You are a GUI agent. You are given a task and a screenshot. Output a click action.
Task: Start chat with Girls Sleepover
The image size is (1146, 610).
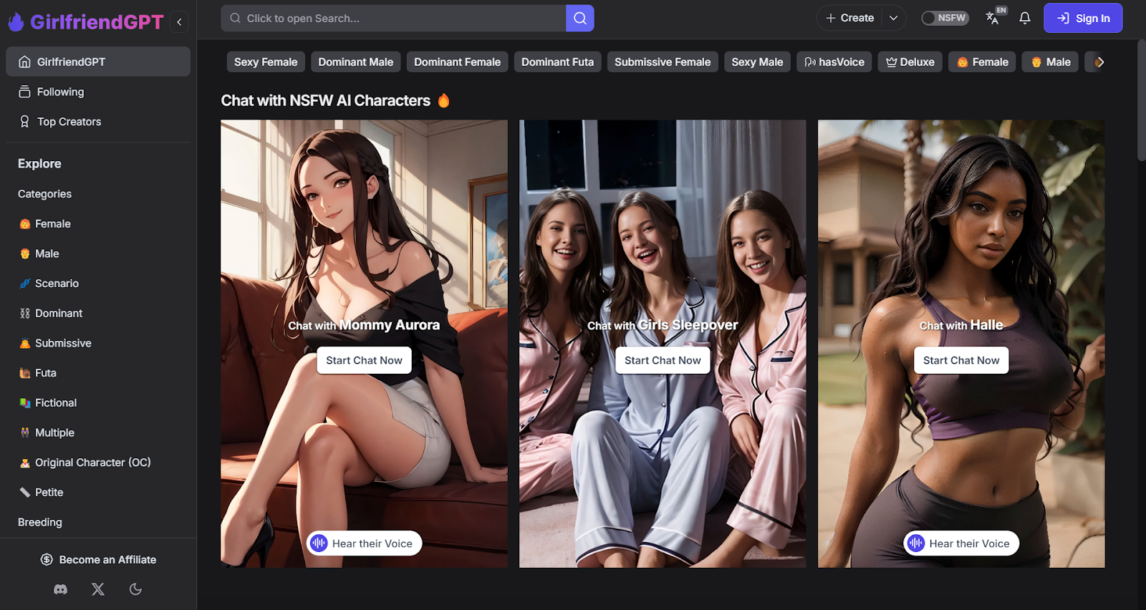click(x=663, y=360)
